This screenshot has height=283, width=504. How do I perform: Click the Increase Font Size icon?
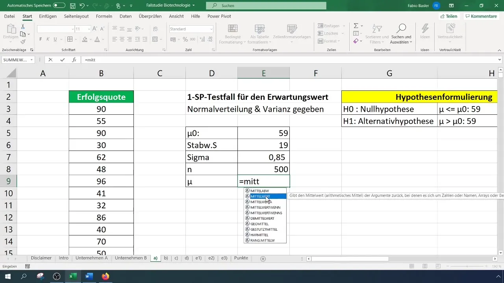click(96, 29)
